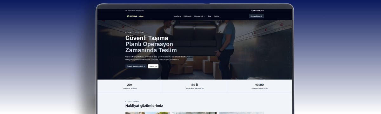This screenshot has height=114, width=381.
Task: Click the %100 statistic
Action: tap(259, 86)
